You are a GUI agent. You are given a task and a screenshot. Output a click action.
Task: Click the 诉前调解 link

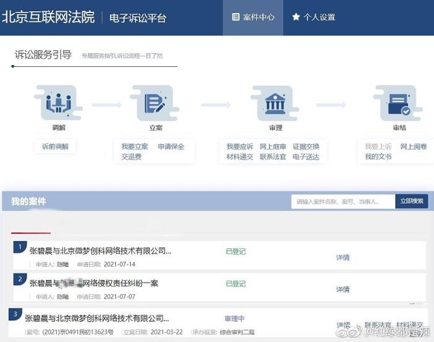(x=55, y=147)
